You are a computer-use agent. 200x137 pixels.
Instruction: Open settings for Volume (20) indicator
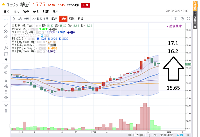[34, 29]
